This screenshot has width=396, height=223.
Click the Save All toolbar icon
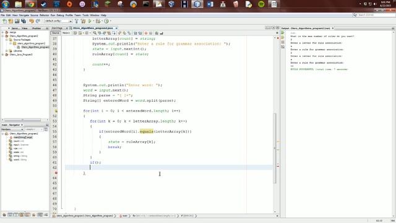click(24, 21)
